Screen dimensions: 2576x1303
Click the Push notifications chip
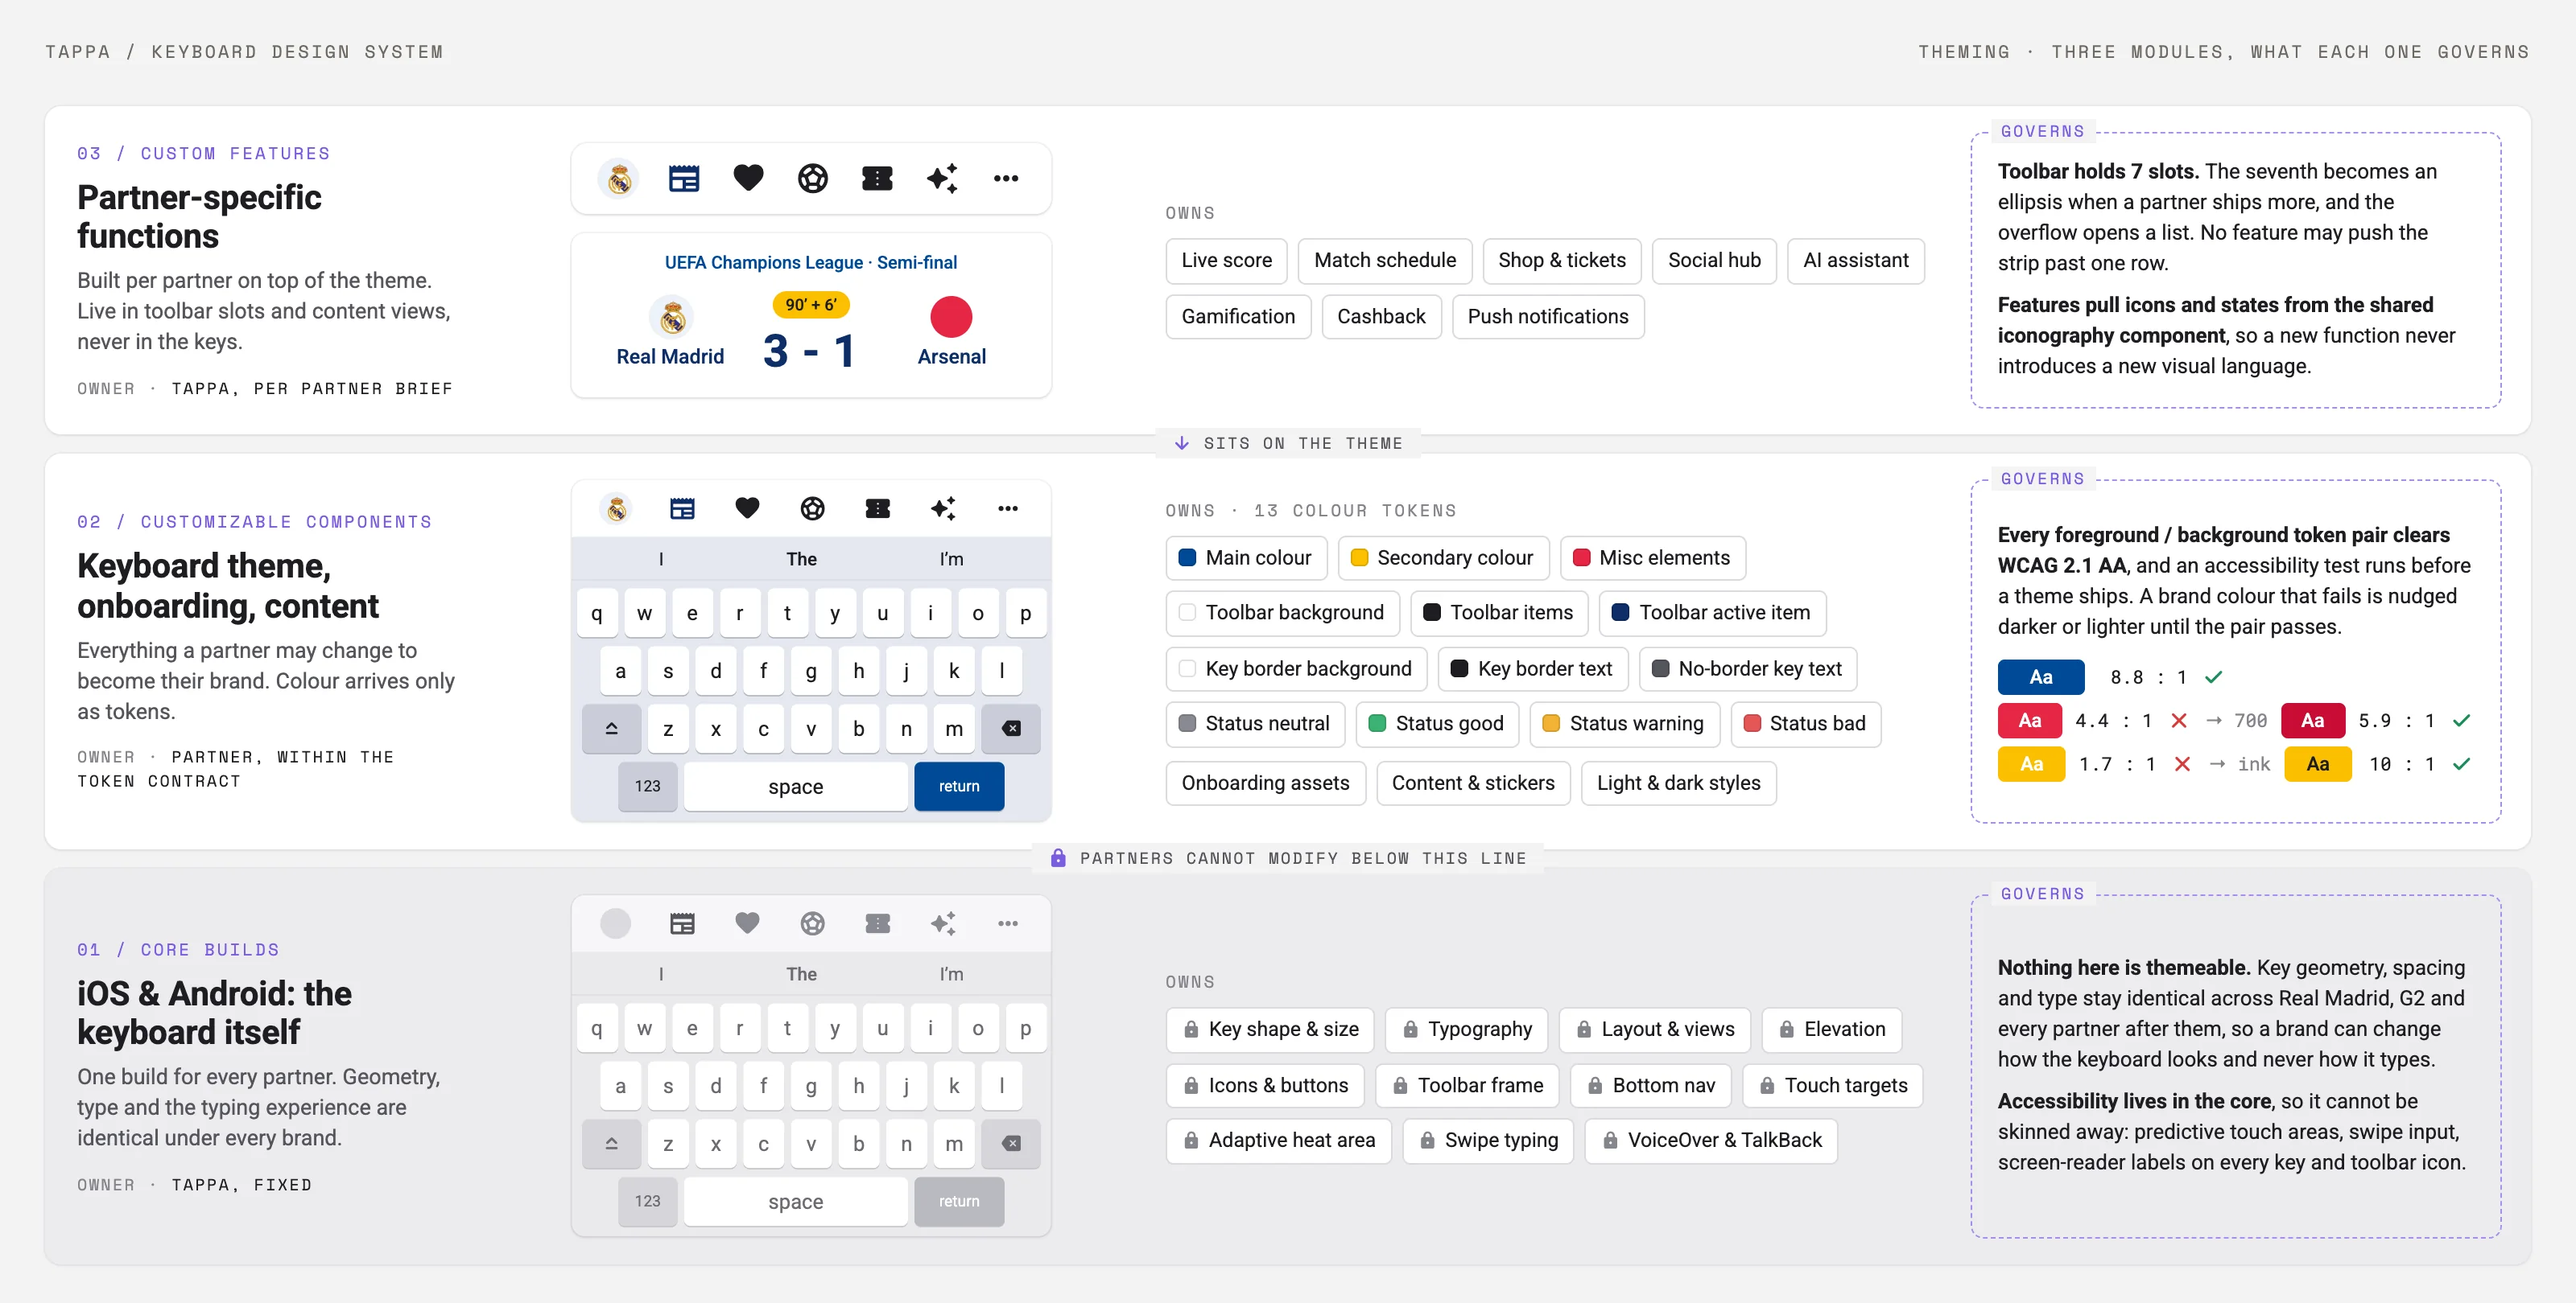point(1548,317)
